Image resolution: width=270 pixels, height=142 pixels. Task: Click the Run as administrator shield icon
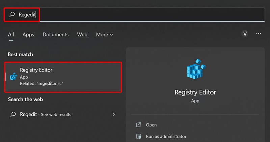139,136
